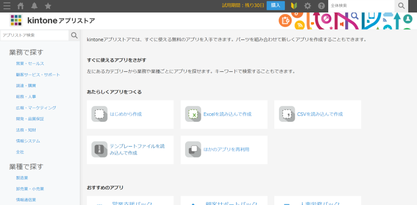Screen dimensions: 417x205
Task: Click ほかのアプリを再利用 link text
Action: tap(226, 150)
